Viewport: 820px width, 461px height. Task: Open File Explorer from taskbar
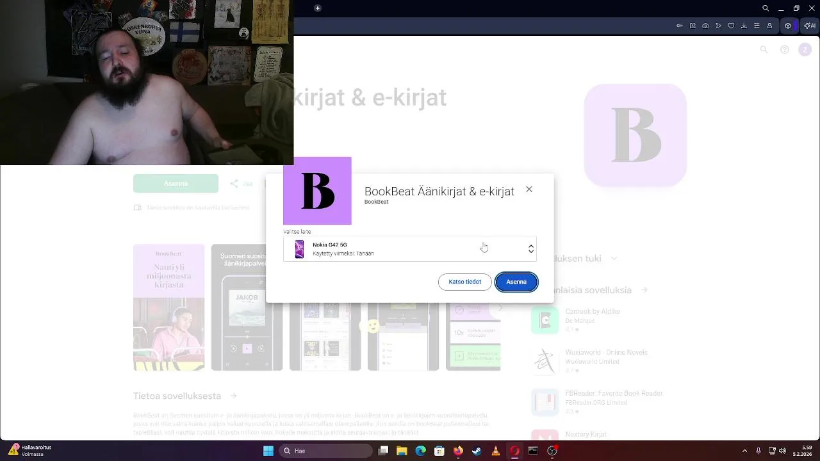(x=402, y=451)
